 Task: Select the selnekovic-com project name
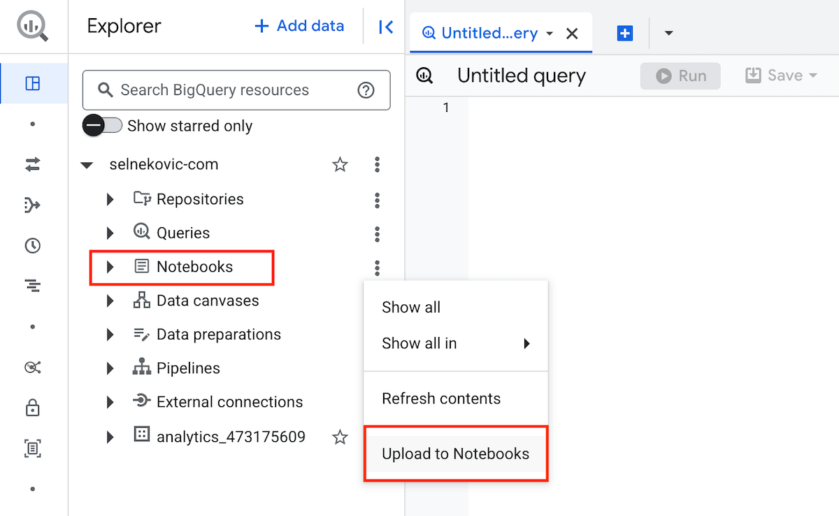click(164, 165)
